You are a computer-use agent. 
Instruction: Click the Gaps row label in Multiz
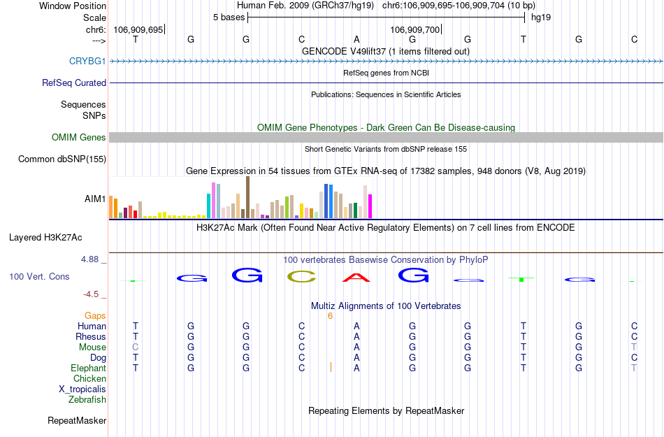pos(95,316)
